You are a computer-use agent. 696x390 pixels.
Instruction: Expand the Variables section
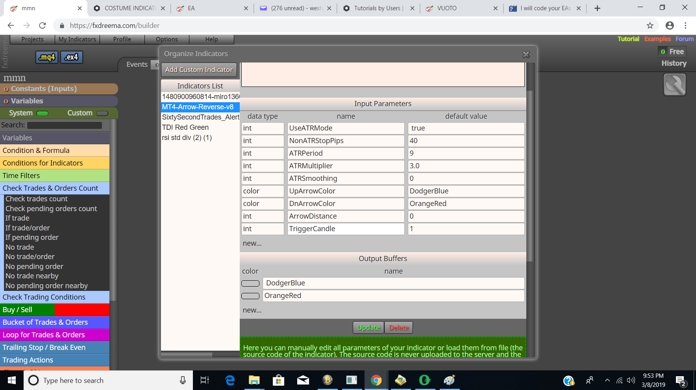point(59,101)
